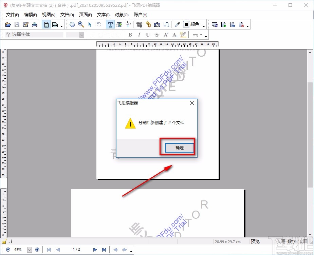
Task: Click the print icon
Action: tap(35, 25)
